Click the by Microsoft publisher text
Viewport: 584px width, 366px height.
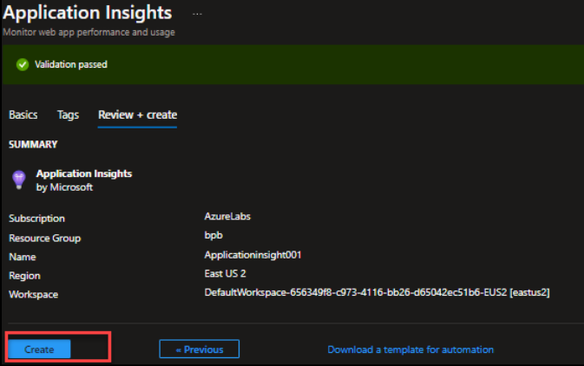[64, 186]
